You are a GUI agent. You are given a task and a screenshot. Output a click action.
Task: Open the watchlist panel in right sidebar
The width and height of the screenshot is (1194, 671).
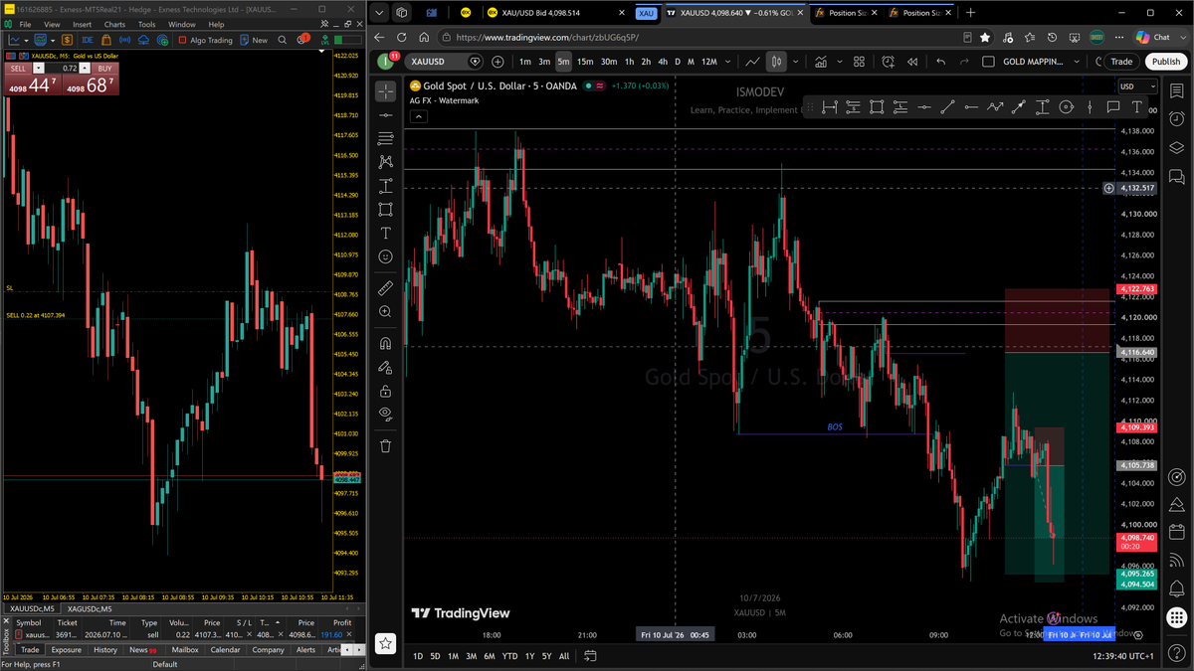point(1176,91)
